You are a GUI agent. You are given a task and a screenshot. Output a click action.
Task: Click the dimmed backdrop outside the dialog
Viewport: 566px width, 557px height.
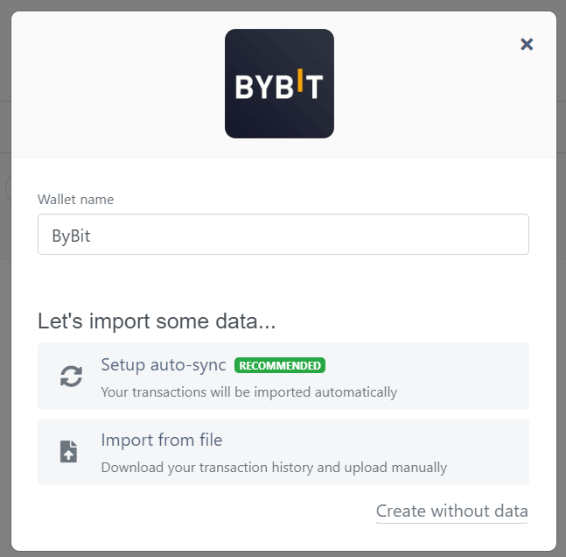[4, 350]
